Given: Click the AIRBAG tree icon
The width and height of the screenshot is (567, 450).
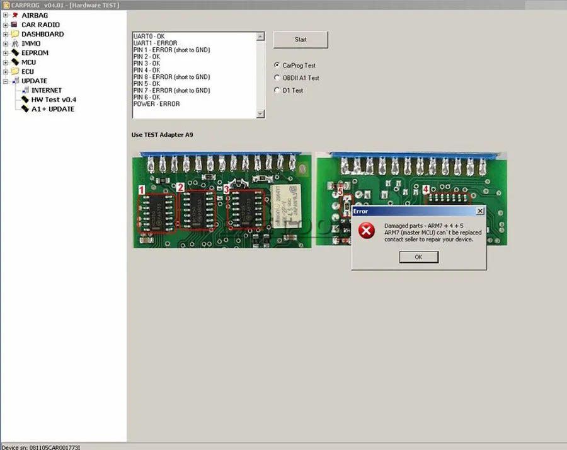Looking at the screenshot, I should point(15,15).
